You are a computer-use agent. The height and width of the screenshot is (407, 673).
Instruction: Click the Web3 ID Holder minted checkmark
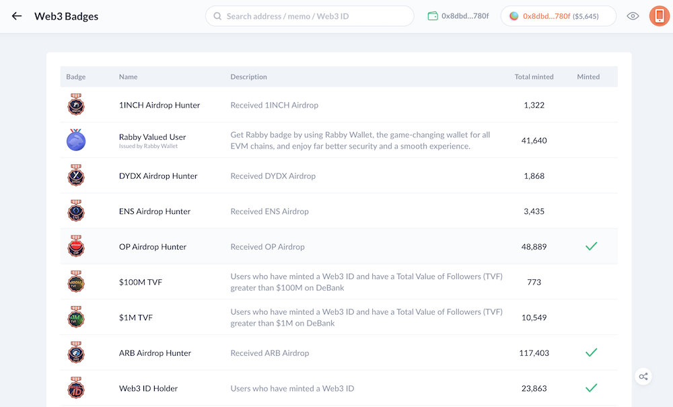pos(591,388)
